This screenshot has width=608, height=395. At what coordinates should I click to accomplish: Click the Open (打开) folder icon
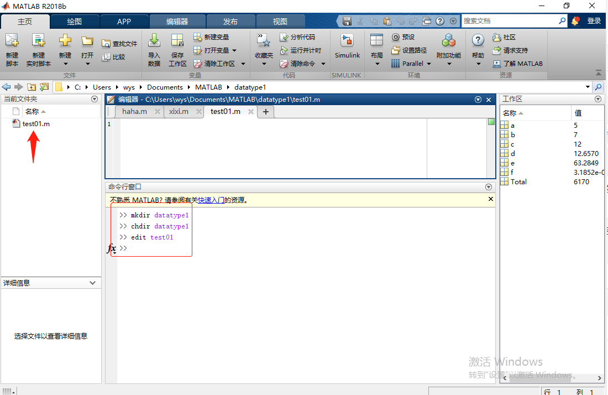(x=87, y=41)
